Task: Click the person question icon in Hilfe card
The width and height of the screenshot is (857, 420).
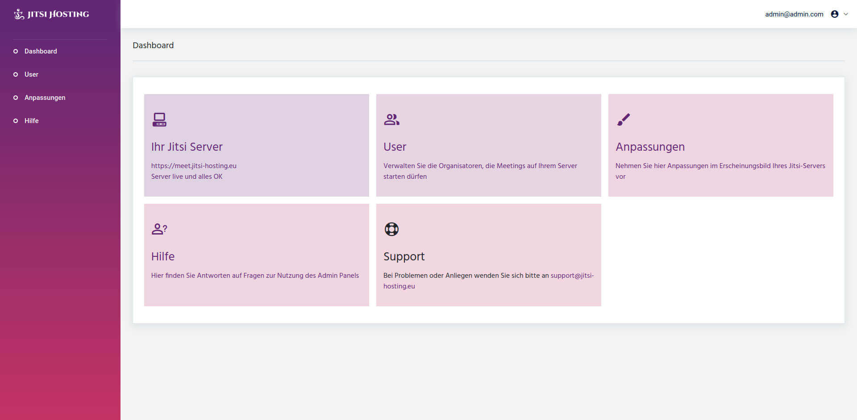Action: 159,229
